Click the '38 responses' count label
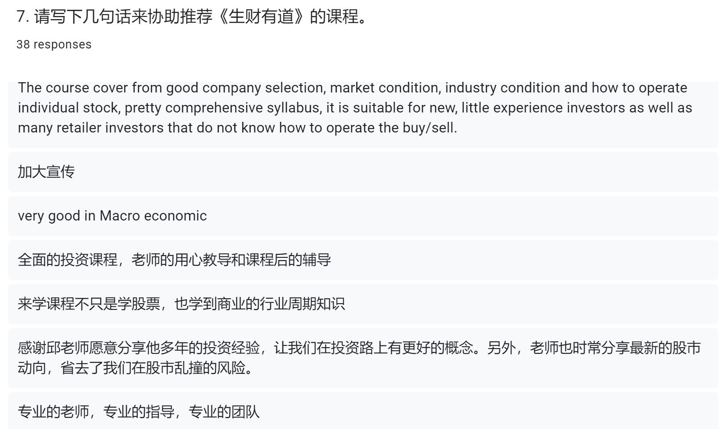726x429 pixels. (54, 44)
